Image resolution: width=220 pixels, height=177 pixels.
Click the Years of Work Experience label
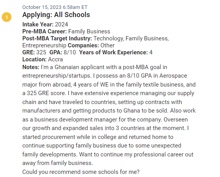pyautogui.click(x=113, y=52)
